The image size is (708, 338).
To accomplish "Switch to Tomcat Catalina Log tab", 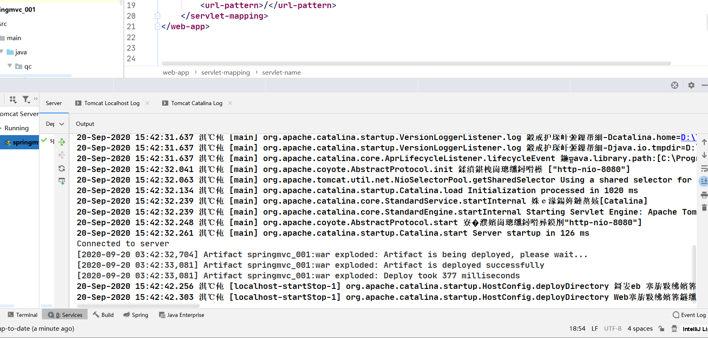I will click(x=192, y=103).
